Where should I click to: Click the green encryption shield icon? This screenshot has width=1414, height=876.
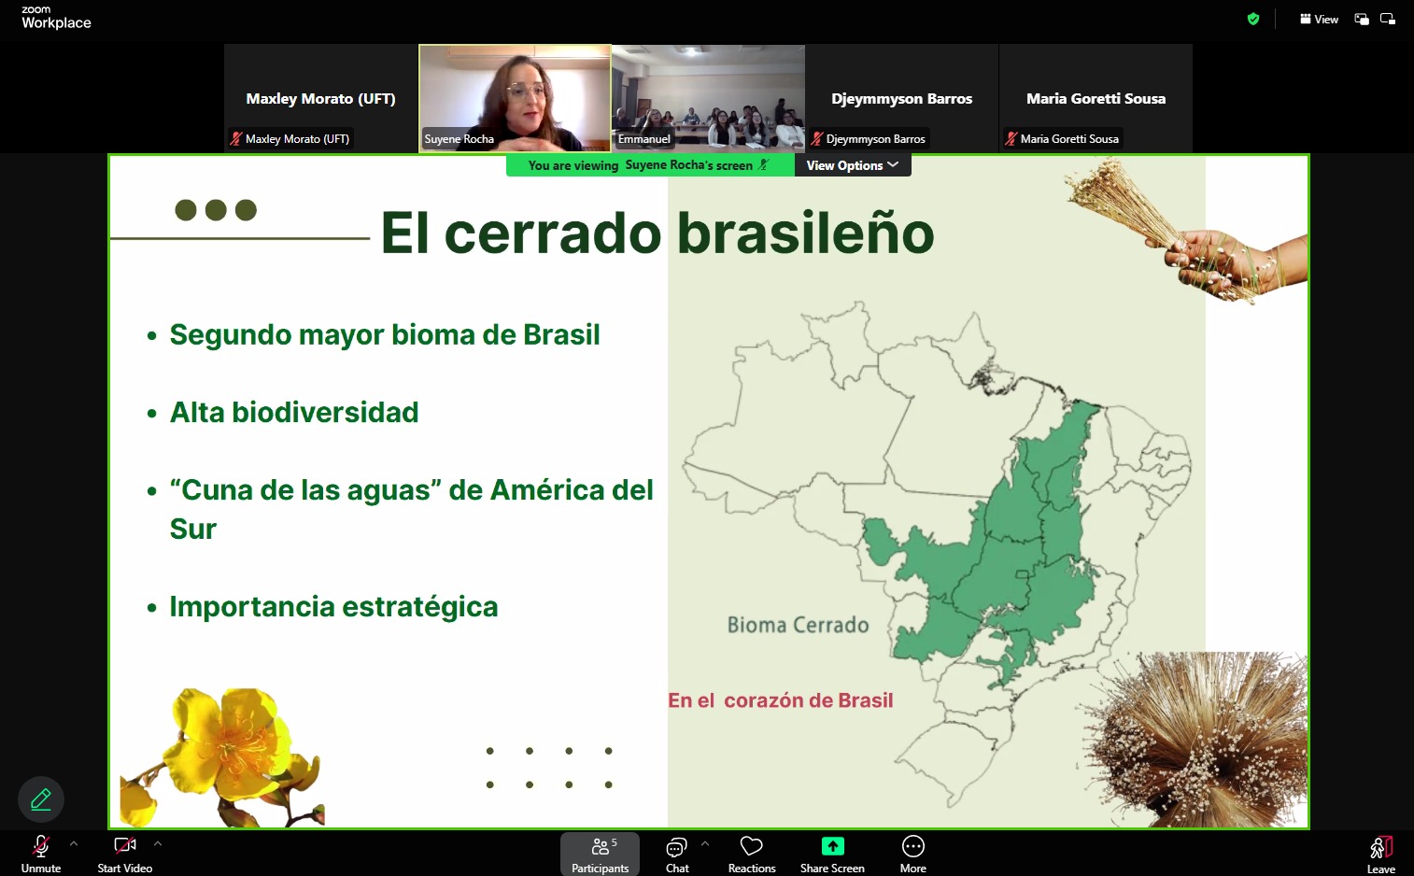pos(1253,19)
